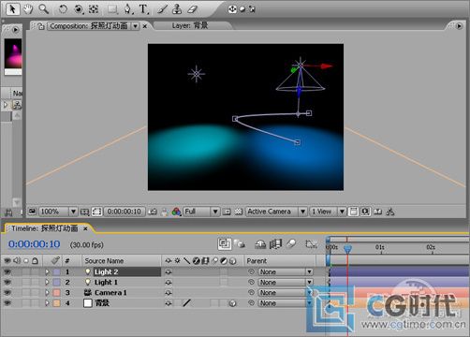Select the Eraser tool

(x=193, y=9)
